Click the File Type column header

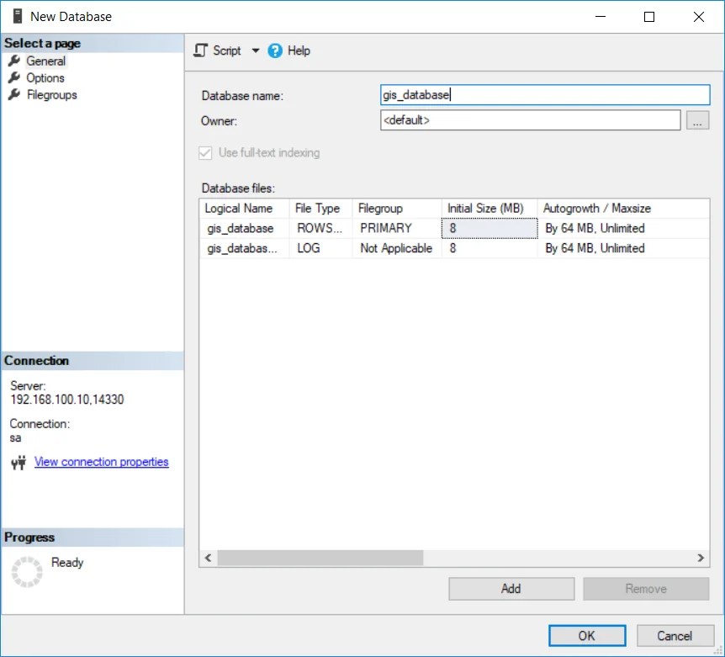(x=321, y=209)
